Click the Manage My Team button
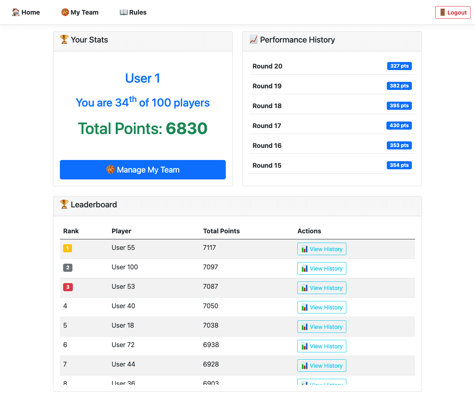The width and height of the screenshot is (475, 403). click(x=142, y=170)
